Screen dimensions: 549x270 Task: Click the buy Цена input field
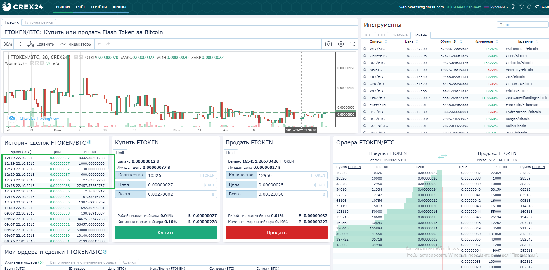click(181, 184)
